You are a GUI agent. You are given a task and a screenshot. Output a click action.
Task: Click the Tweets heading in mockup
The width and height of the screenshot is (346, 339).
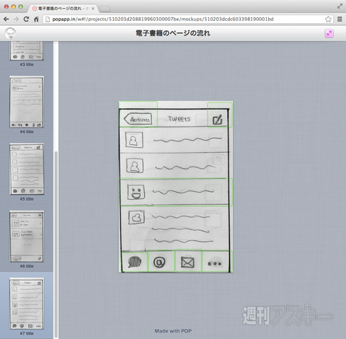(x=179, y=119)
